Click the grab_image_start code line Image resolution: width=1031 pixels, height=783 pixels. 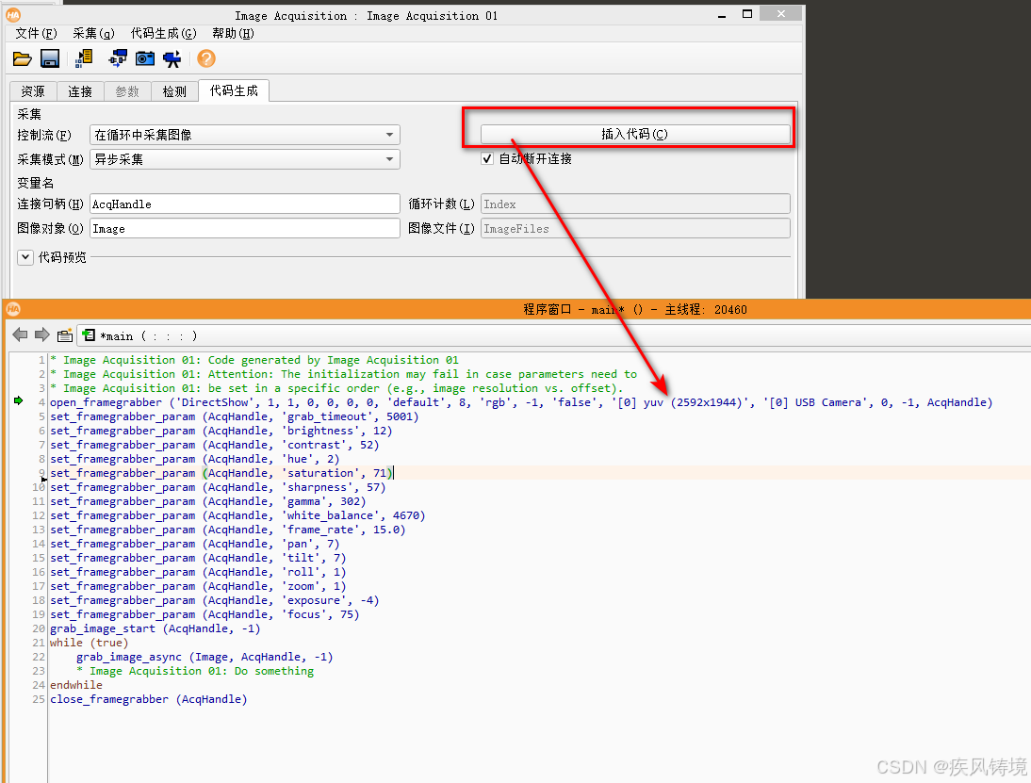pyautogui.click(x=155, y=628)
